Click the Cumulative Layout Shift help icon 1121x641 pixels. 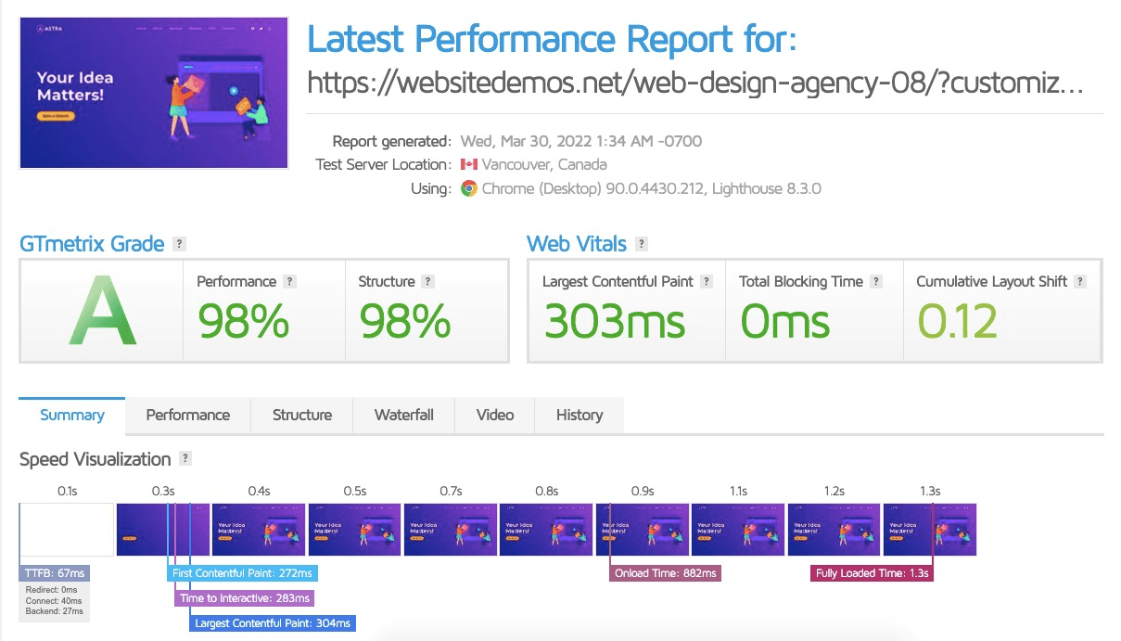click(1080, 282)
